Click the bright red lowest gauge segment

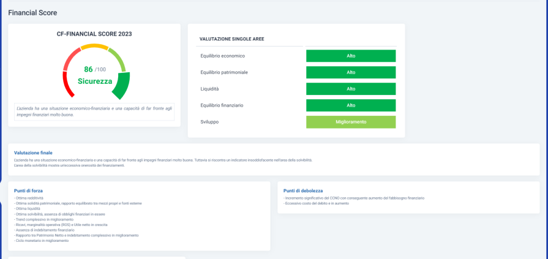tap(67, 84)
